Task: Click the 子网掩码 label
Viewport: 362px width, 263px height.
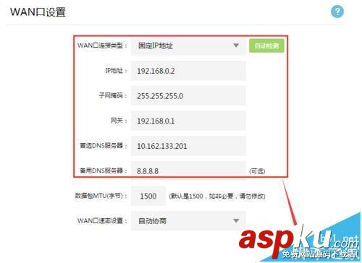Action: pyautogui.click(x=113, y=95)
